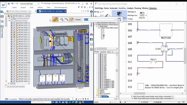Undo last action in Electrical Routing window

pyautogui.click(x=12, y=4)
